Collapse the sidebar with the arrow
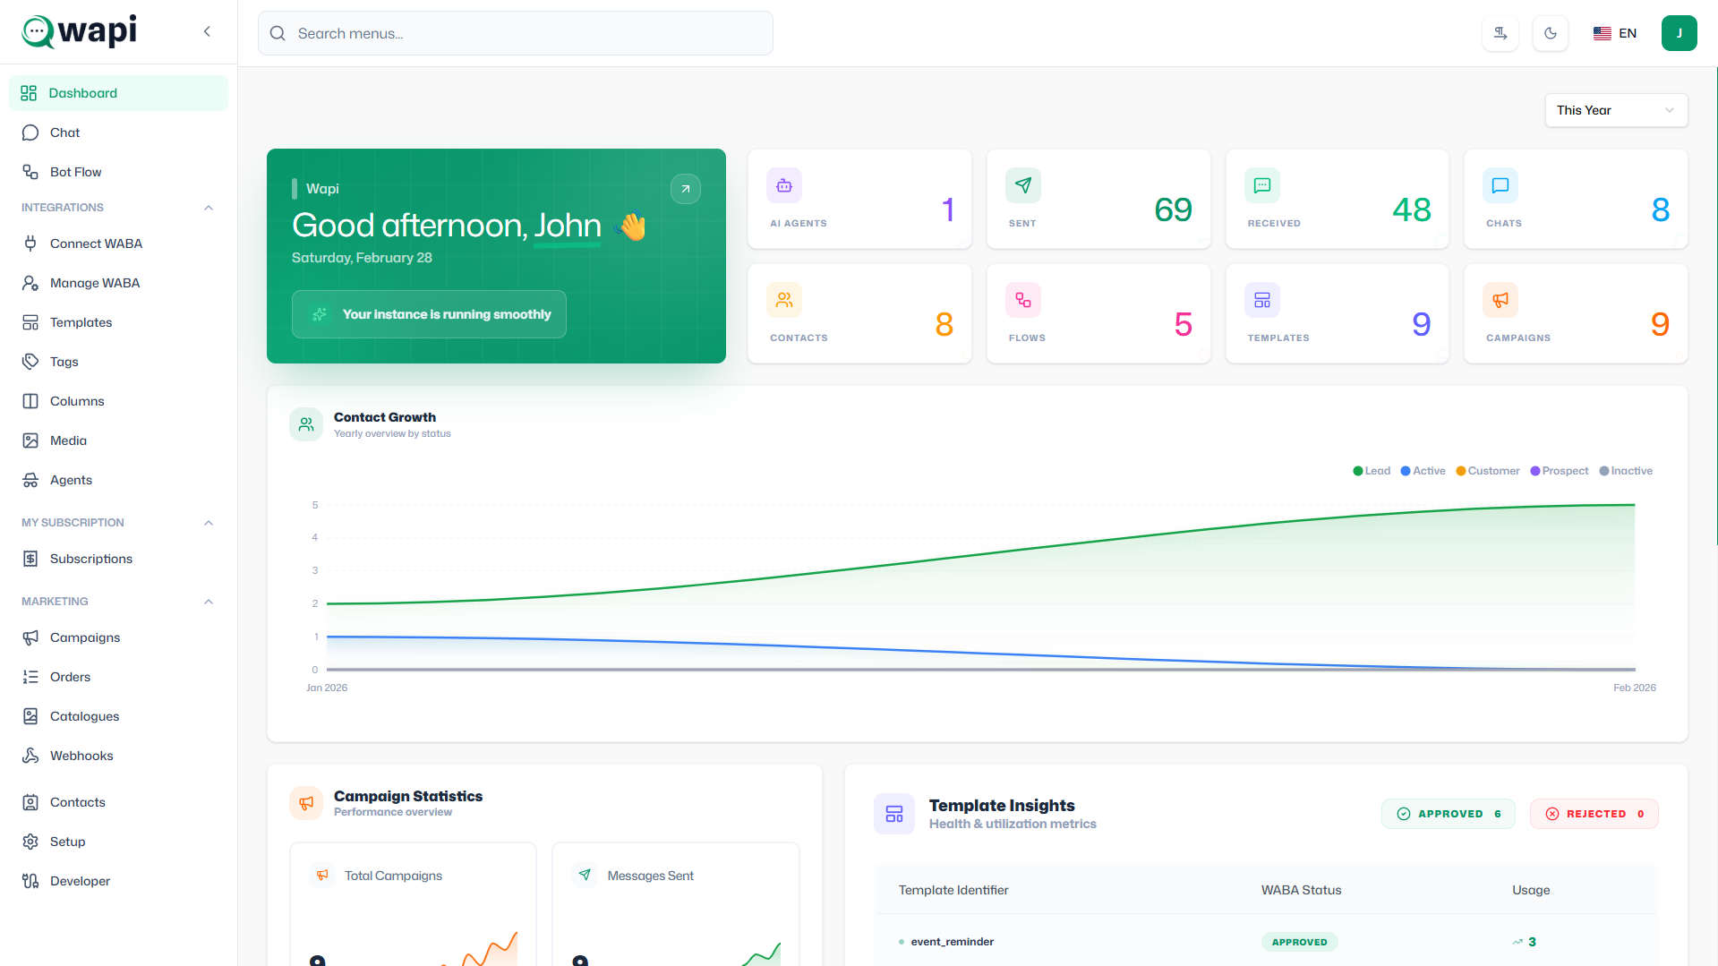The width and height of the screenshot is (1718, 966). tap(207, 31)
